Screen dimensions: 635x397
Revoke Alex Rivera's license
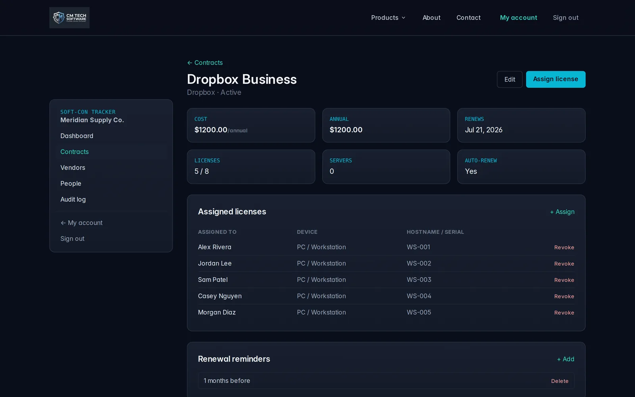click(x=564, y=247)
